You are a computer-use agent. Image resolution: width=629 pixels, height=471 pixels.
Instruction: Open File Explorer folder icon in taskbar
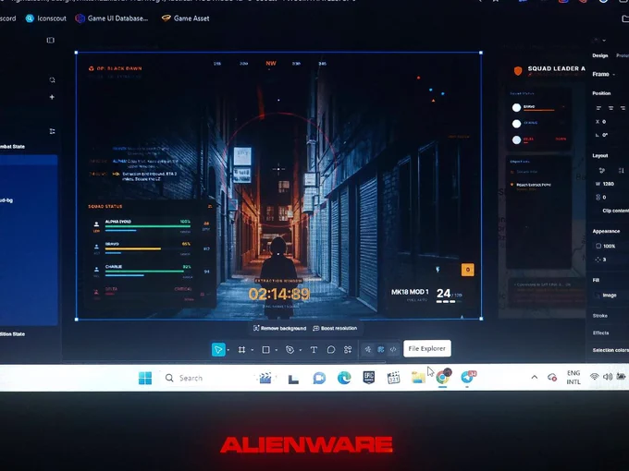418,378
